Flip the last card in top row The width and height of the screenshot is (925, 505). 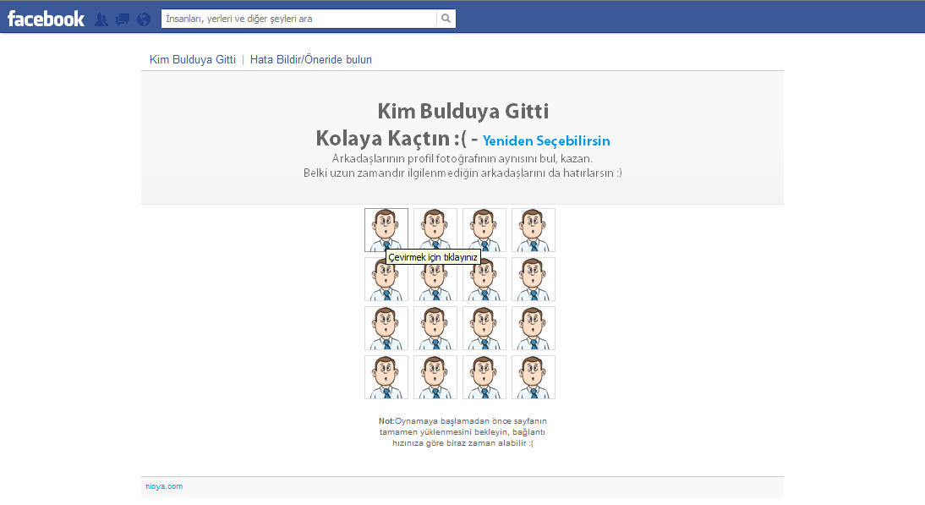(x=534, y=230)
